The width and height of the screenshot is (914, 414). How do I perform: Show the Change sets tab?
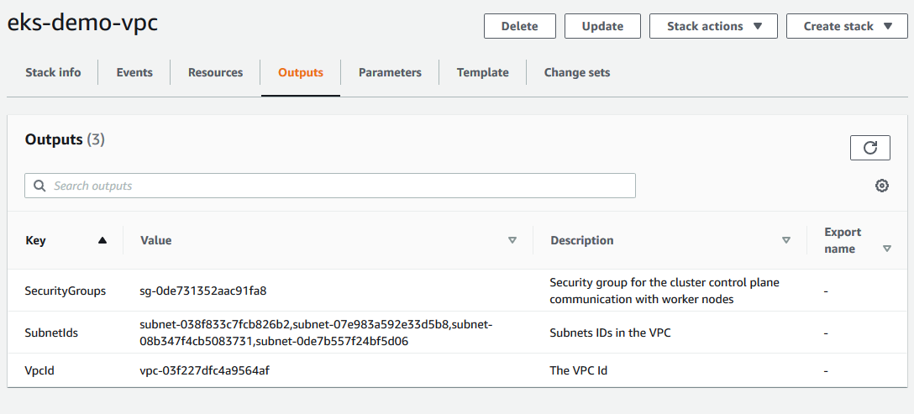pyautogui.click(x=577, y=73)
